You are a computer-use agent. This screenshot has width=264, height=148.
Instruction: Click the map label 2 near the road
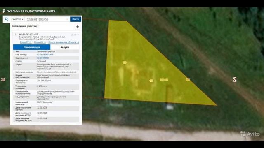(x=235, y=79)
